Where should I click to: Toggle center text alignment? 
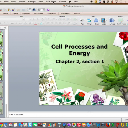point(52,23)
